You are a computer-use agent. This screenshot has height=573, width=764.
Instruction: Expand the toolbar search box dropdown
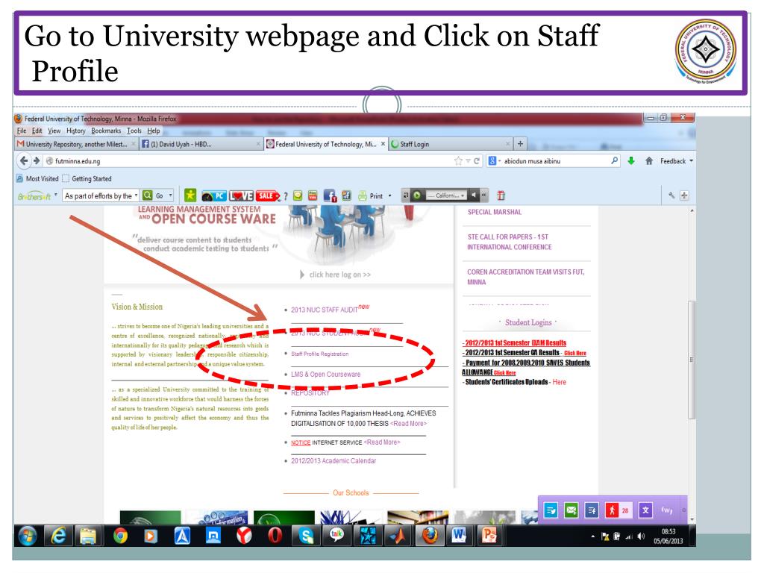pyautogui.click(x=136, y=195)
